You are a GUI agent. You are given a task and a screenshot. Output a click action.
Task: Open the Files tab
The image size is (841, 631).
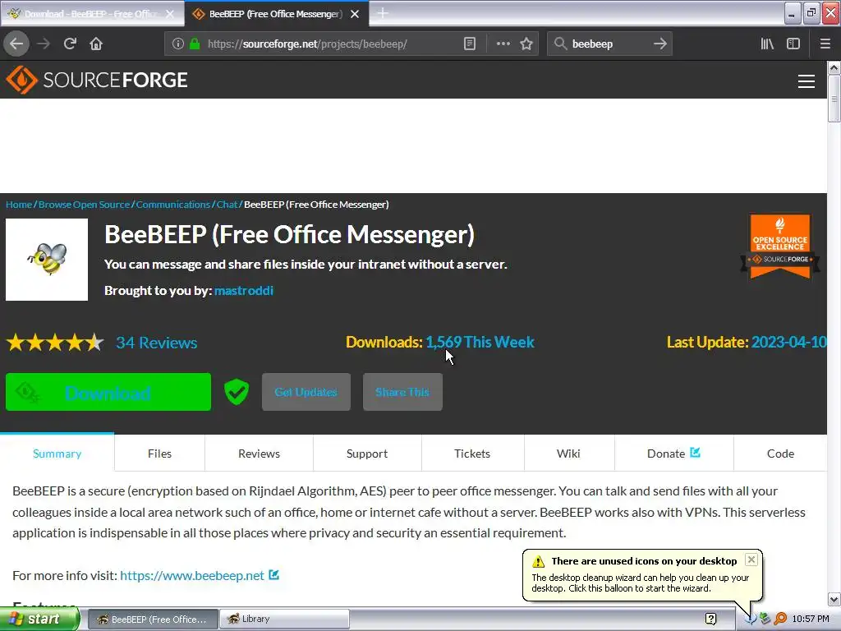pos(159,454)
